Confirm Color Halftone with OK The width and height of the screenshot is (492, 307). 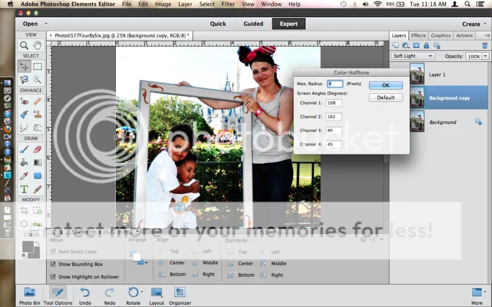(386, 85)
